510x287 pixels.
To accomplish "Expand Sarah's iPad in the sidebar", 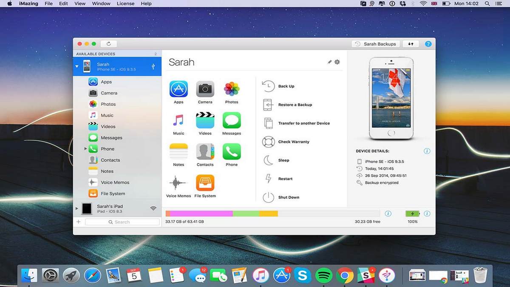I will pos(77,208).
